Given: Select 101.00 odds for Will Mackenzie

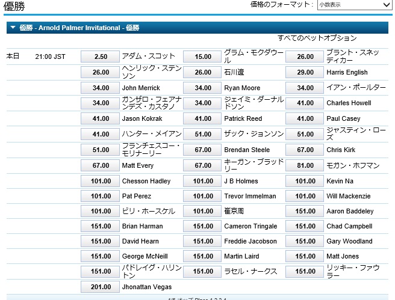Looking at the screenshot, I should [x=305, y=196].
